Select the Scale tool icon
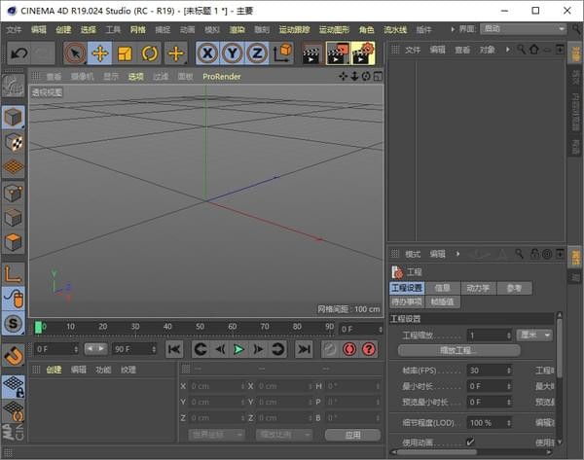The image size is (584, 460). pyautogui.click(x=125, y=53)
